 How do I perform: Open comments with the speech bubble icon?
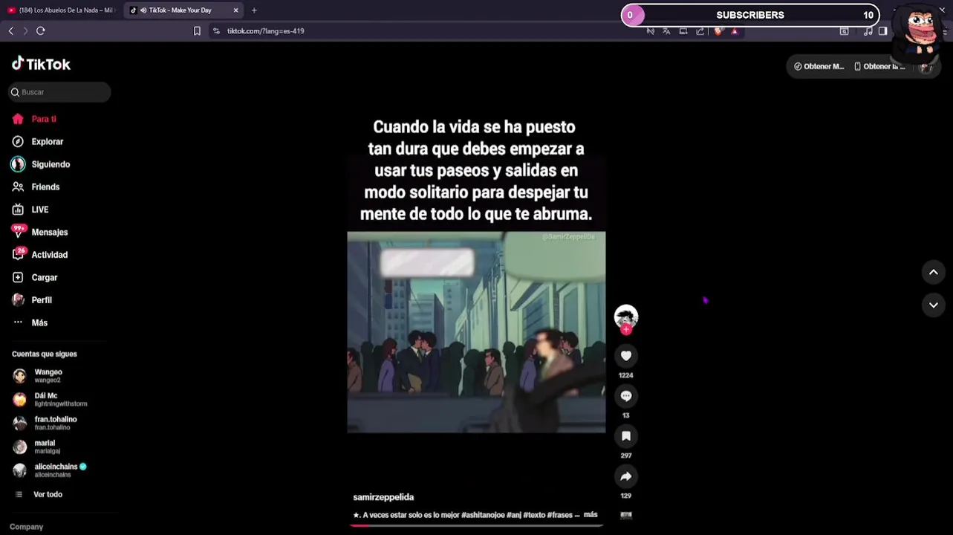pos(626,396)
